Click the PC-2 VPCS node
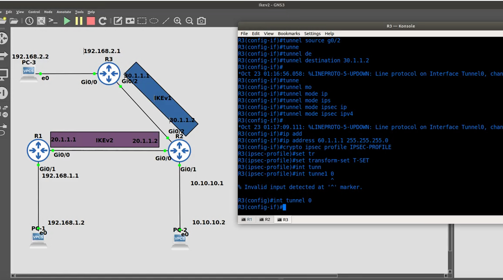Viewport: 503px width, 280px height. click(x=180, y=238)
